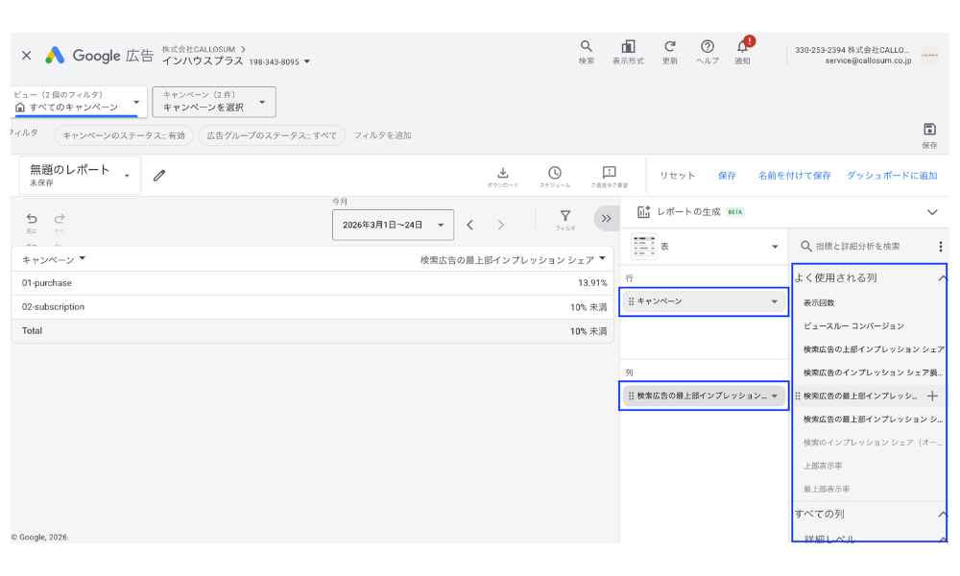Click the キャンペーンのステータス: 有効 filter chip

(124, 135)
